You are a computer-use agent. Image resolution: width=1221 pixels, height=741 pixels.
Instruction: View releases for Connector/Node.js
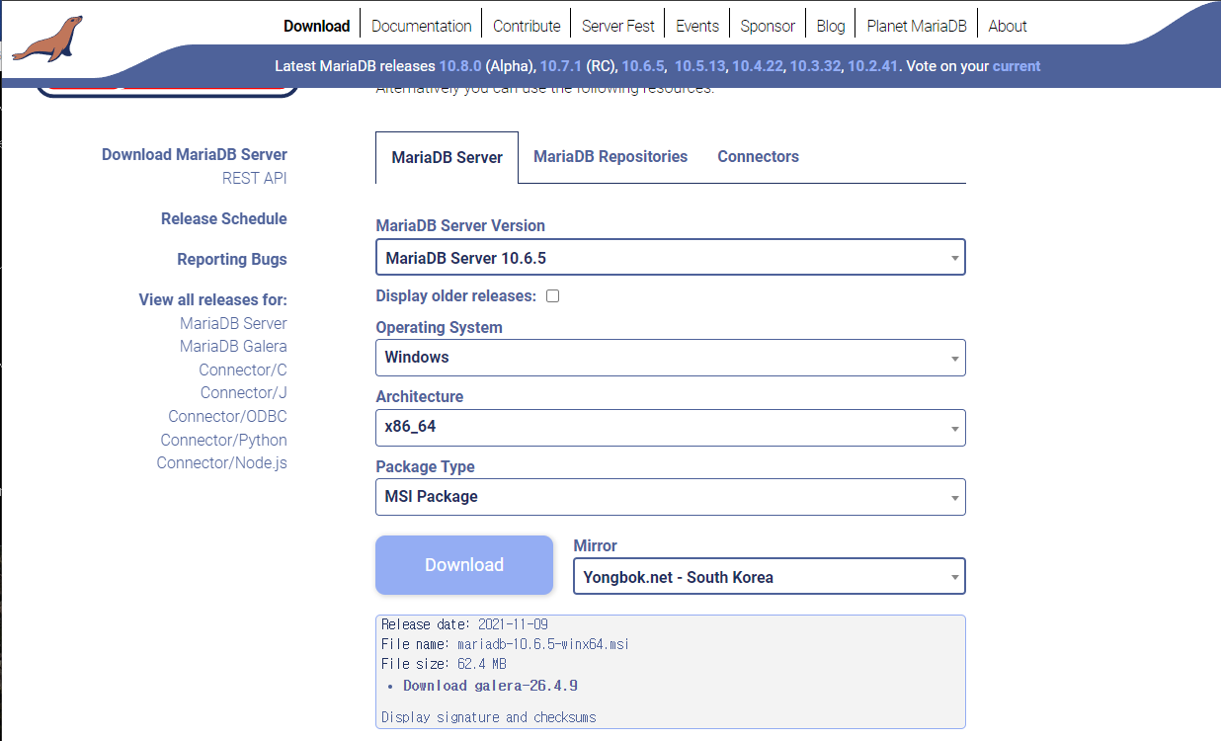click(222, 462)
